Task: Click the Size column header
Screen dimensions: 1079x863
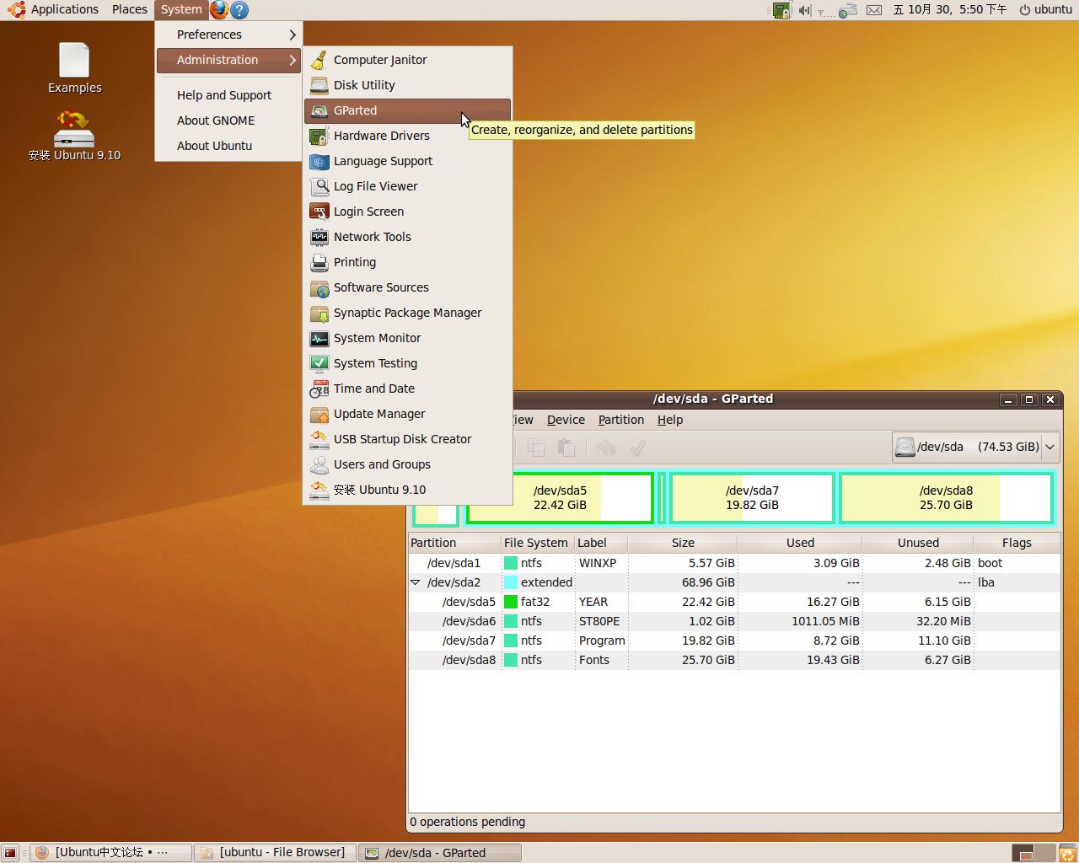Action: [683, 543]
